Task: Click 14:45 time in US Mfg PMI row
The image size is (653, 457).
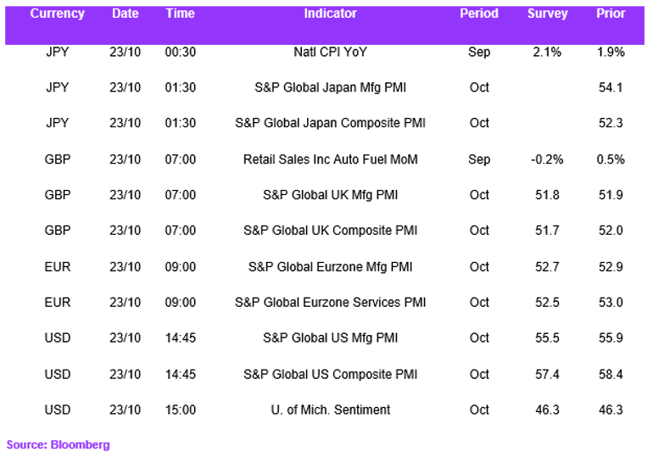Action: click(x=181, y=338)
